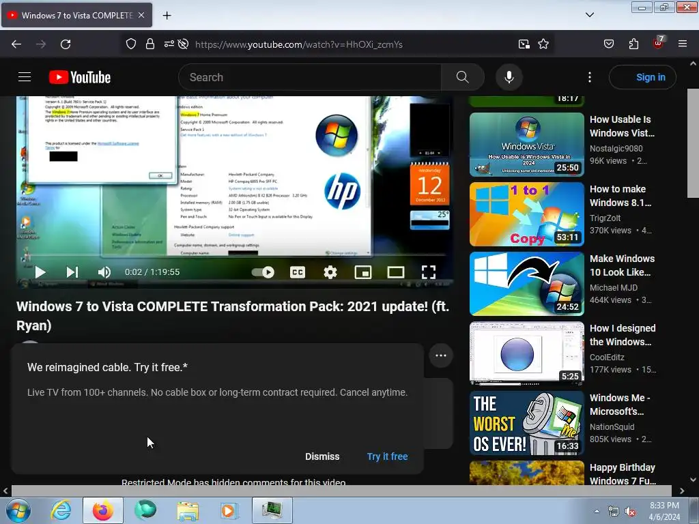Open YouTube settings three-dot menu
The height and width of the screenshot is (524, 699).
590,77
